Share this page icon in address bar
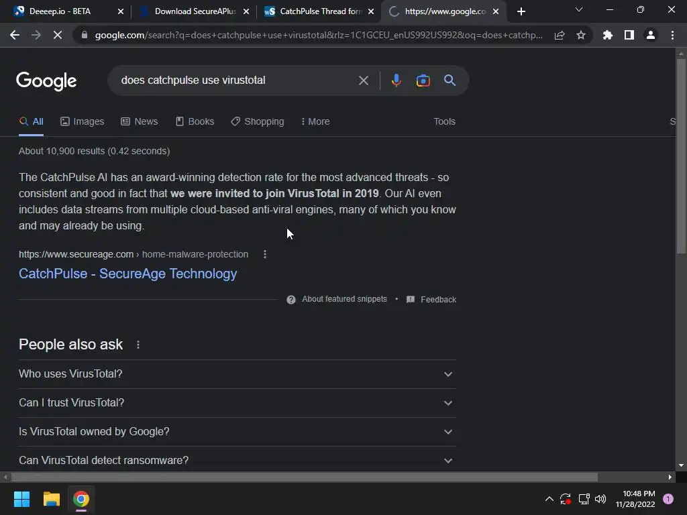 pyautogui.click(x=560, y=35)
